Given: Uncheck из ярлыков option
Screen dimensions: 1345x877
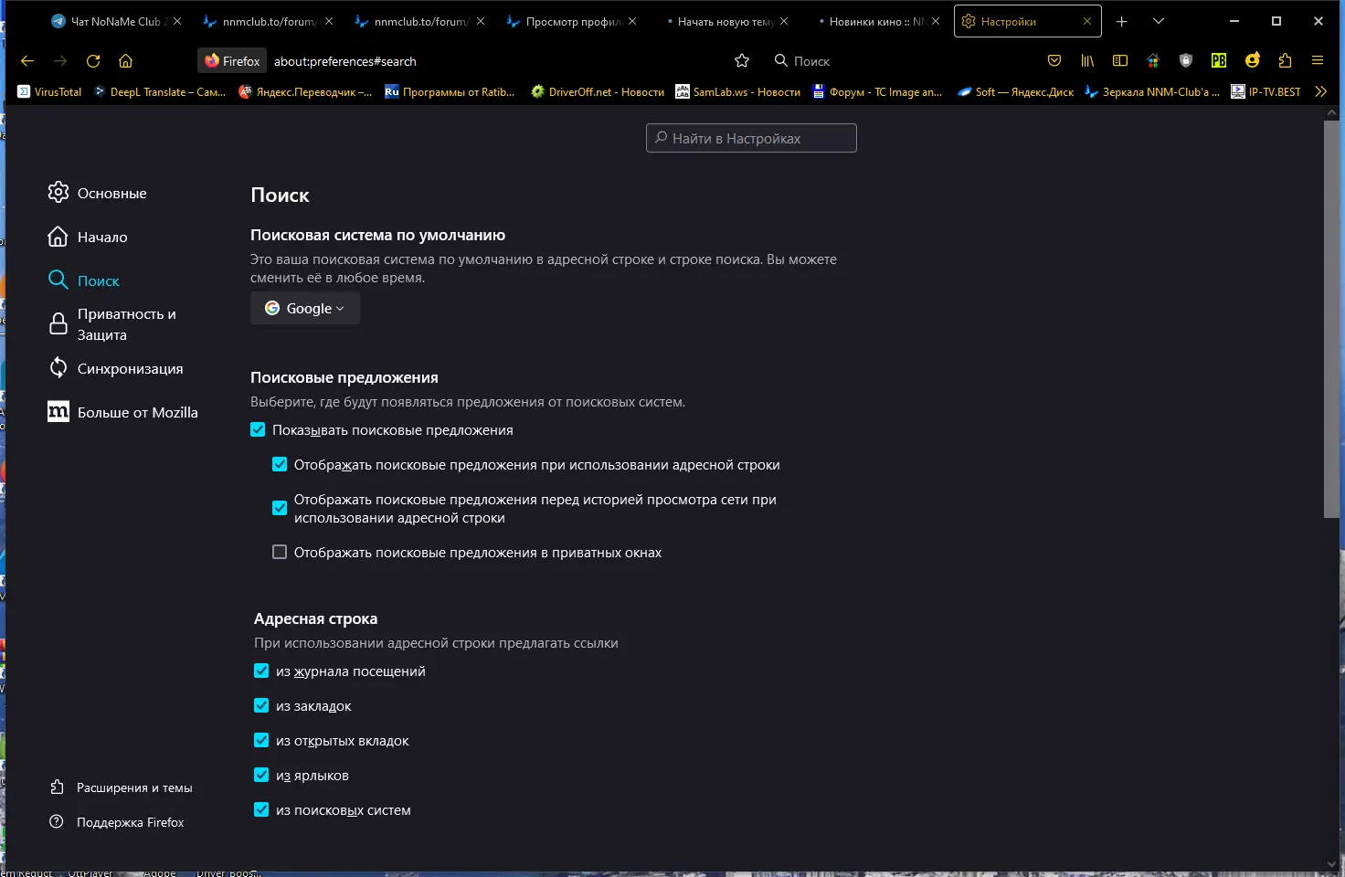Looking at the screenshot, I should 261,776.
